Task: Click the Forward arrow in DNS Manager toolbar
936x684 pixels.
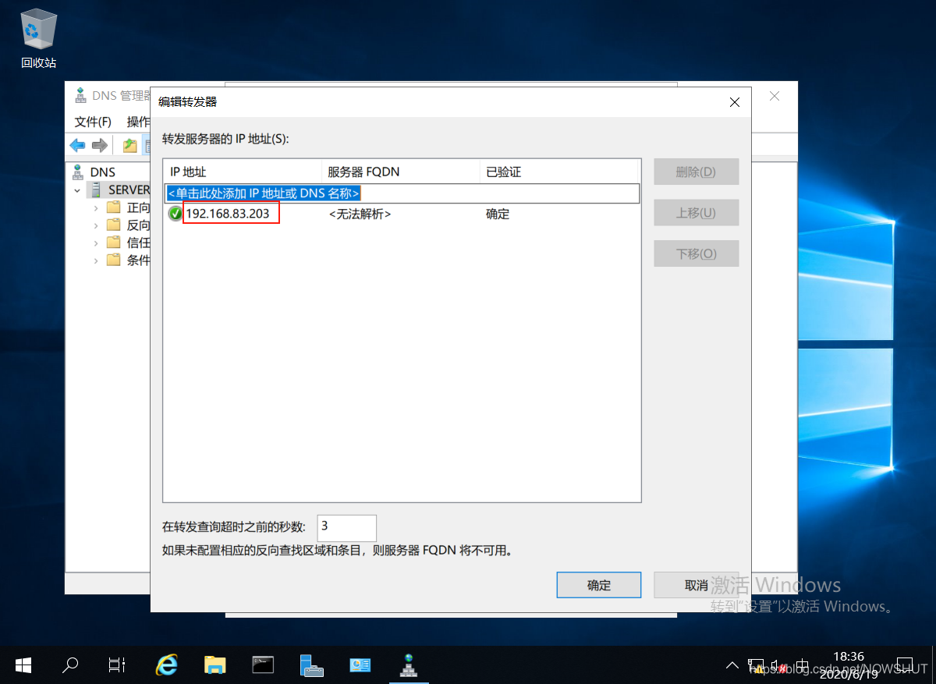Action: point(99,145)
